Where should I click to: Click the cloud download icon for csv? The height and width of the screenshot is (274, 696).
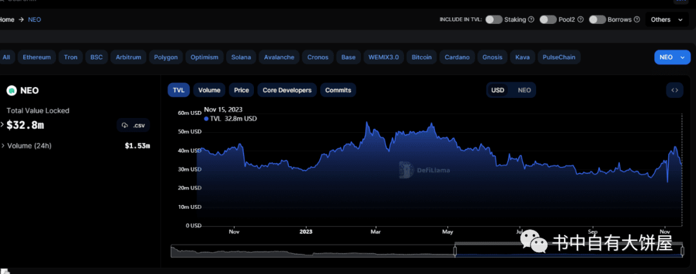[x=125, y=125]
